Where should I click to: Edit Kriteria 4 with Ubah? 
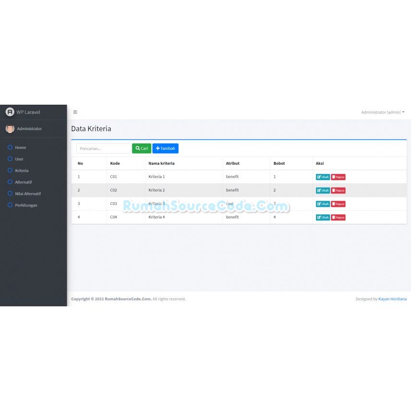click(x=323, y=218)
